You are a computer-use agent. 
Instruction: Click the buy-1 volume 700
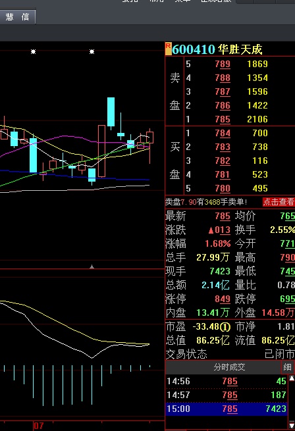pos(260,133)
